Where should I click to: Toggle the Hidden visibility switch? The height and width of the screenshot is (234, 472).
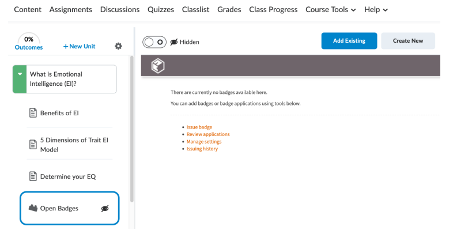pos(154,42)
